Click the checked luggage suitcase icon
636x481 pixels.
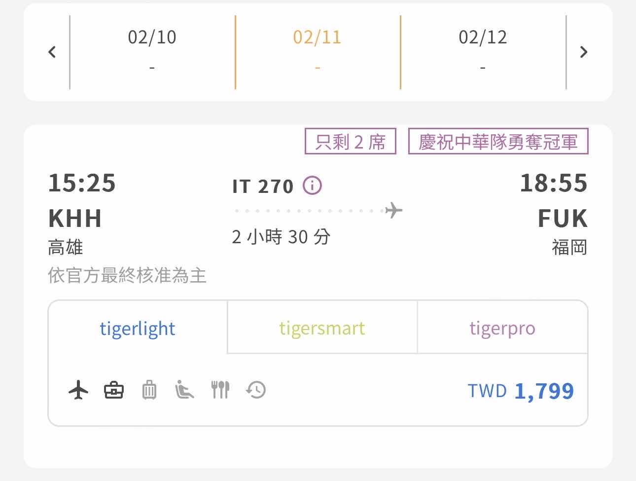[149, 390]
